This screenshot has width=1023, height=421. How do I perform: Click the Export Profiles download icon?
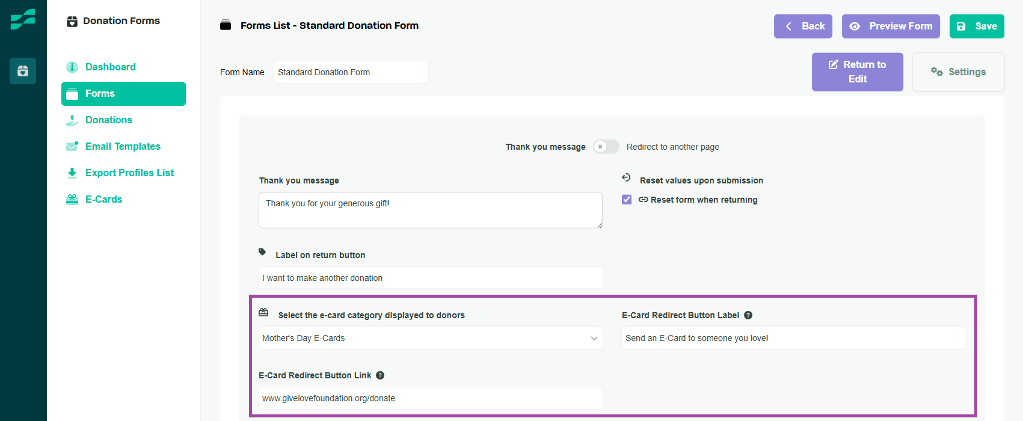coord(72,173)
